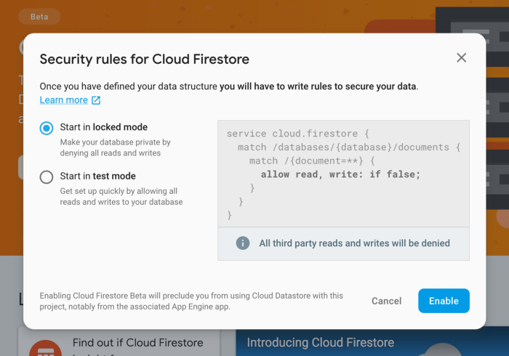
Task: Click the Cloud Datastore preclusion notice text
Action: [191, 301]
